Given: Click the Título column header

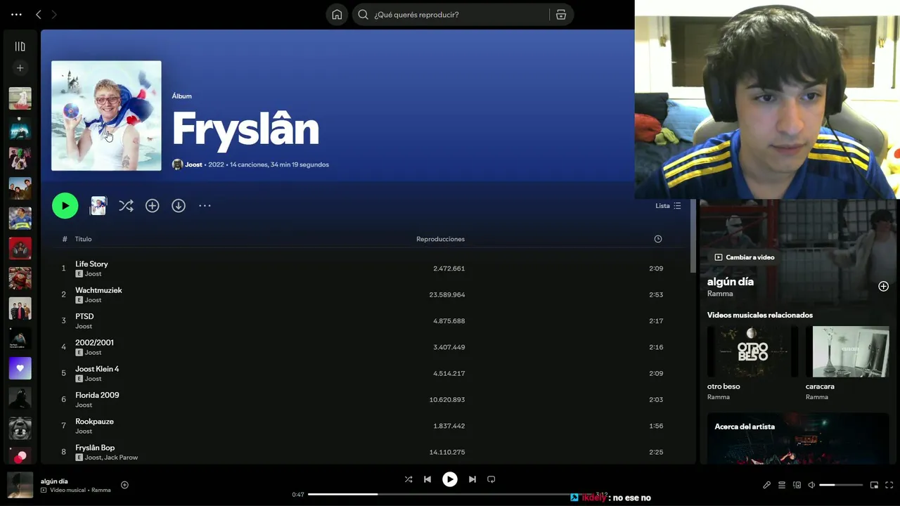Looking at the screenshot, I should click(83, 239).
